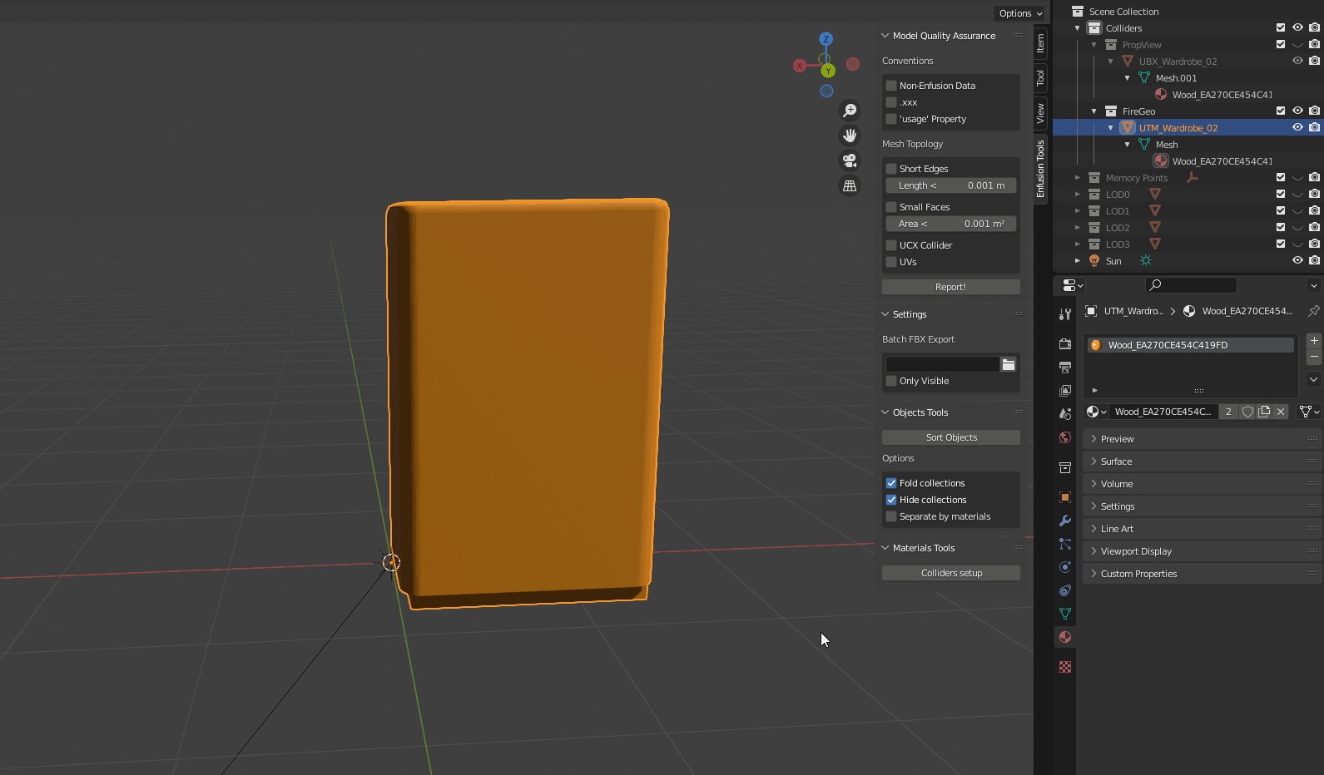
Task: Hide UTM_Wardrobe_02 using its eye icon
Action: (1297, 127)
